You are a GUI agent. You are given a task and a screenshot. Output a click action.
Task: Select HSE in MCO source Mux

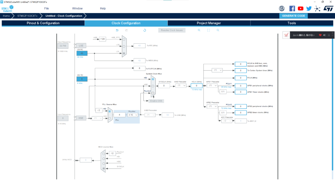(104, 163)
